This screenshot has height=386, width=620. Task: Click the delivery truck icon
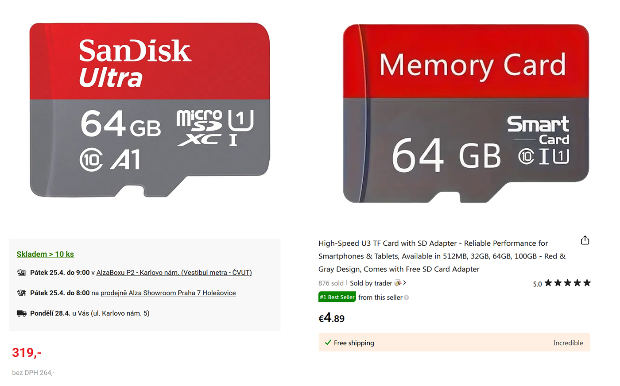pos(21,313)
